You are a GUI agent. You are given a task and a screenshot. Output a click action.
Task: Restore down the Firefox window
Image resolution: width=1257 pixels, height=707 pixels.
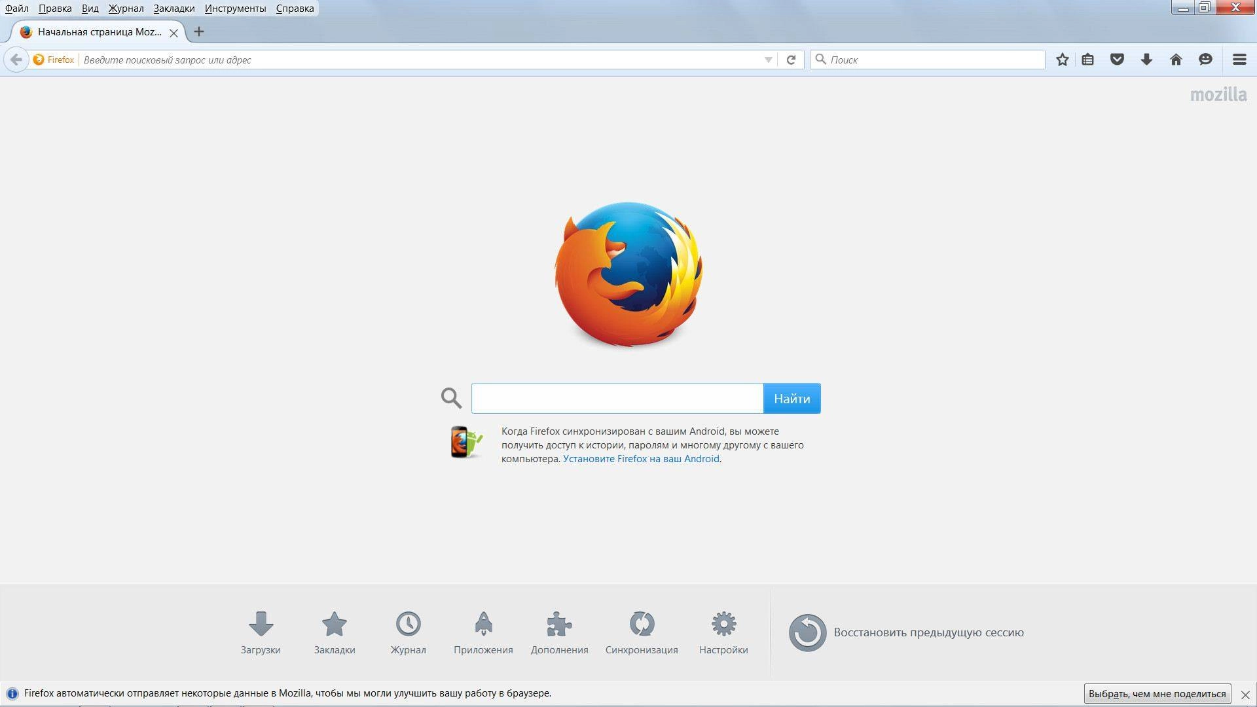coord(1204,8)
